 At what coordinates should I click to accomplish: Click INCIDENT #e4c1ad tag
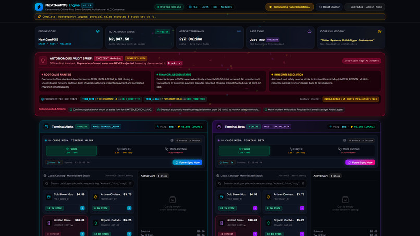point(109,58)
